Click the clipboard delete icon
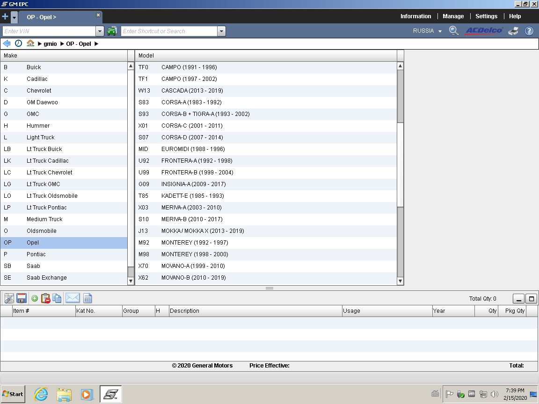 45,298
